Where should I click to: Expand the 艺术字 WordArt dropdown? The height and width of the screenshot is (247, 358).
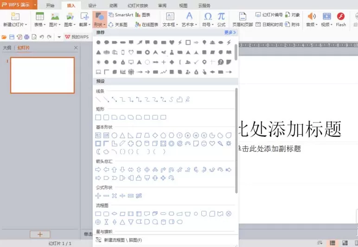(189, 19)
